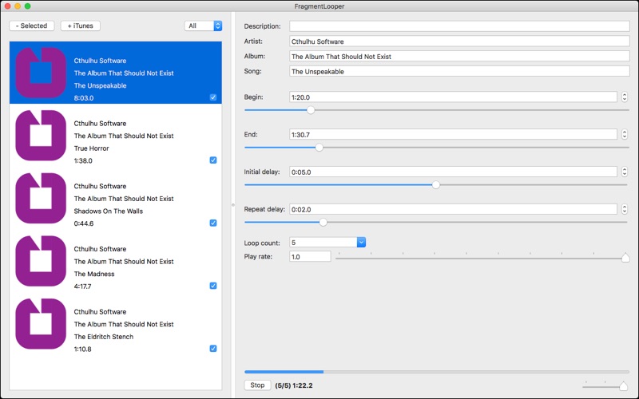Click album artwork for The Madness

pos(41,261)
